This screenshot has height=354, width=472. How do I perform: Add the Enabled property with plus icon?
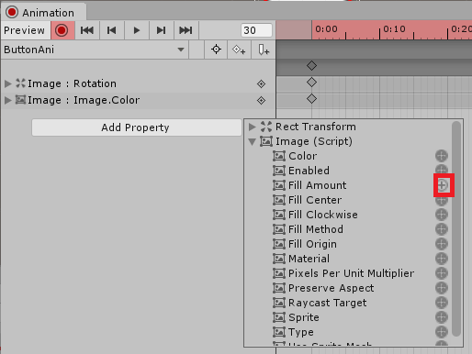coord(442,170)
